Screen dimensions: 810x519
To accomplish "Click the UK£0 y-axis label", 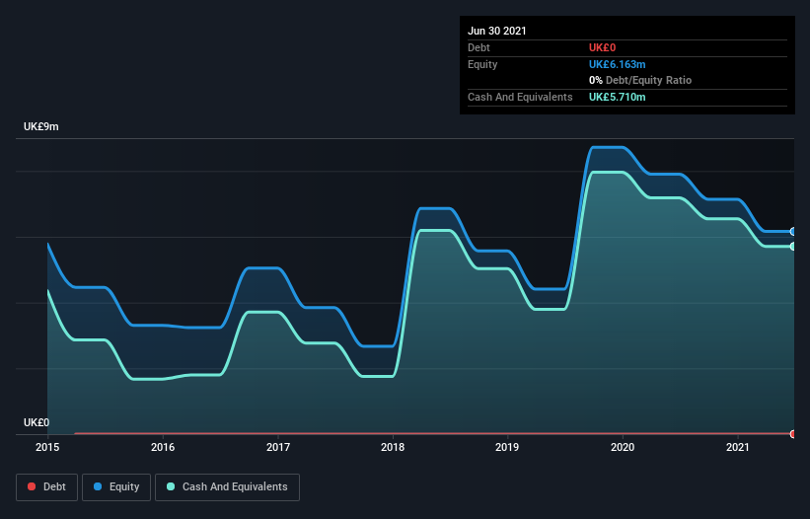I will point(37,422).
